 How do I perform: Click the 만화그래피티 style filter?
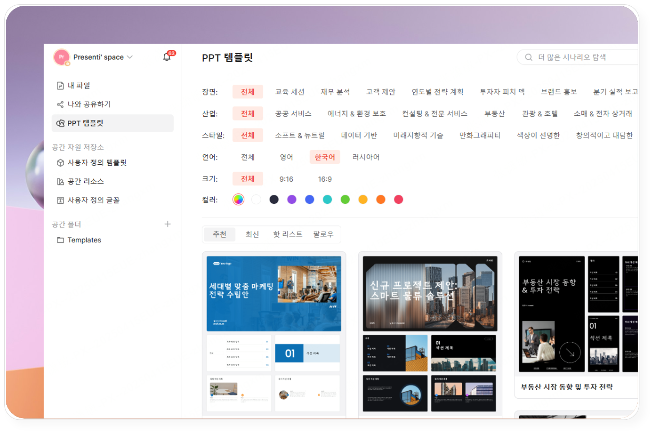(x=480, y=135)
